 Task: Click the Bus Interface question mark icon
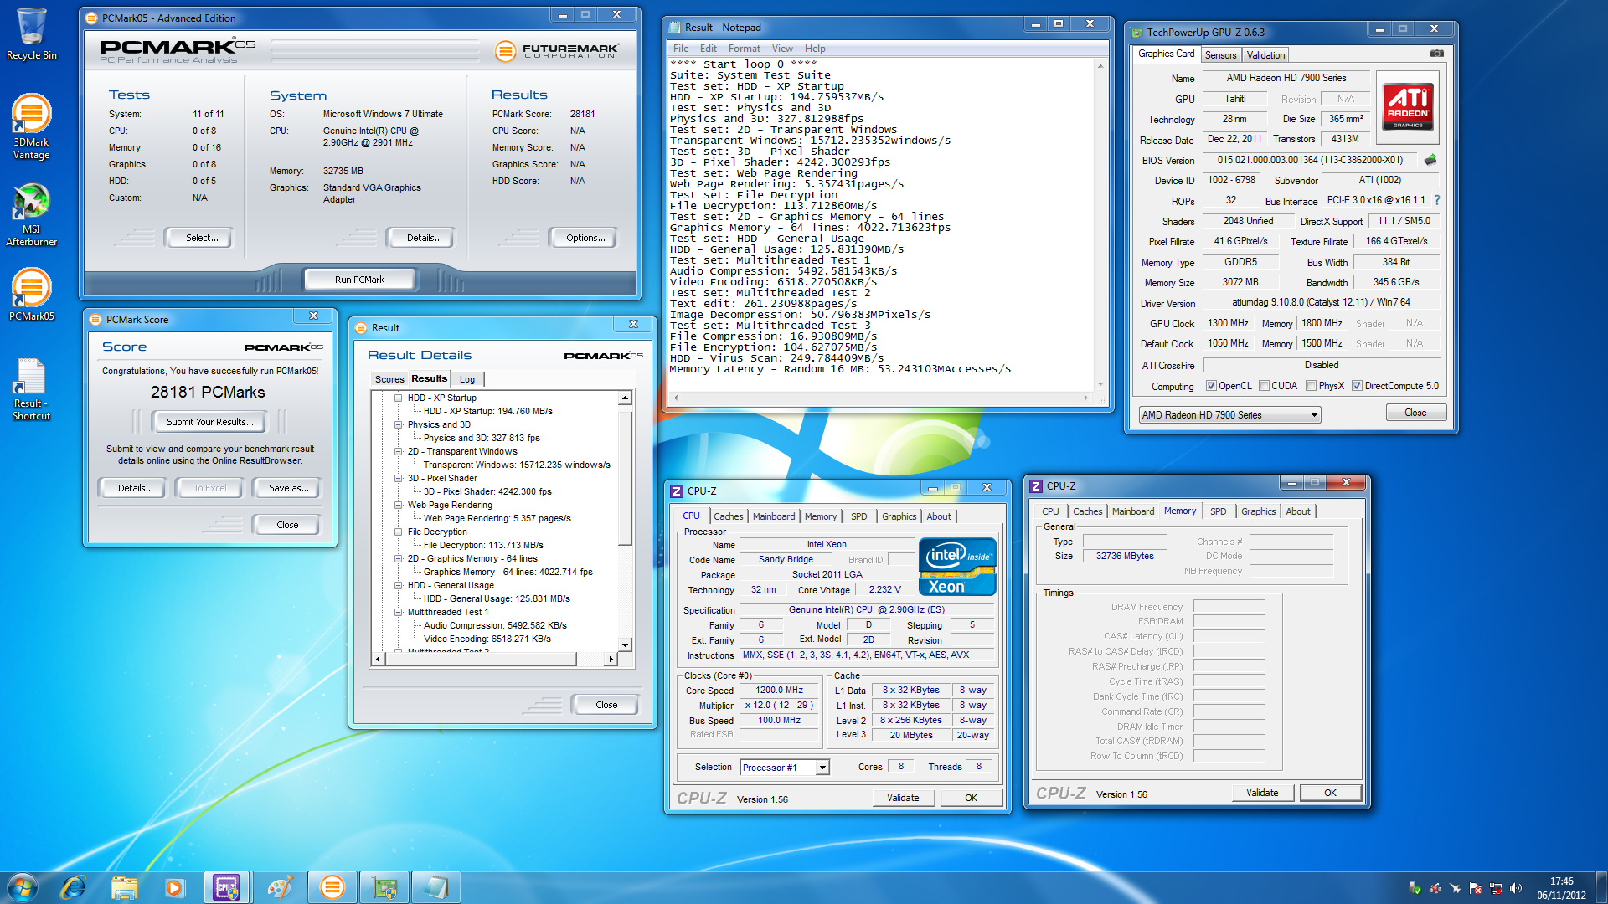tap(1437, 200)
